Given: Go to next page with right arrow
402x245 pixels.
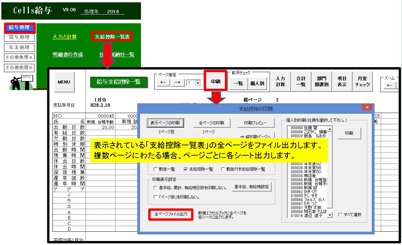Looking at the screenshot, I should (x=178, y=83).
